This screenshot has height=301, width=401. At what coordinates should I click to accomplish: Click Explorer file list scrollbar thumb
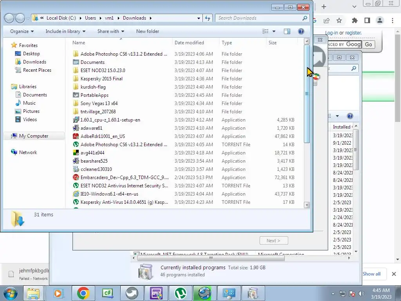[x=307, y=94]
